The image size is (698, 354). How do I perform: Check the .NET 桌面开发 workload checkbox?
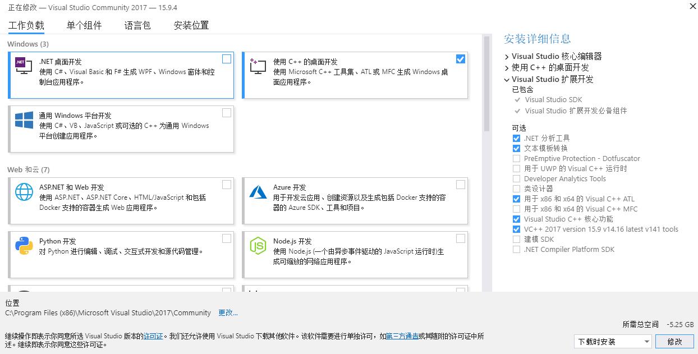(227, 59)
